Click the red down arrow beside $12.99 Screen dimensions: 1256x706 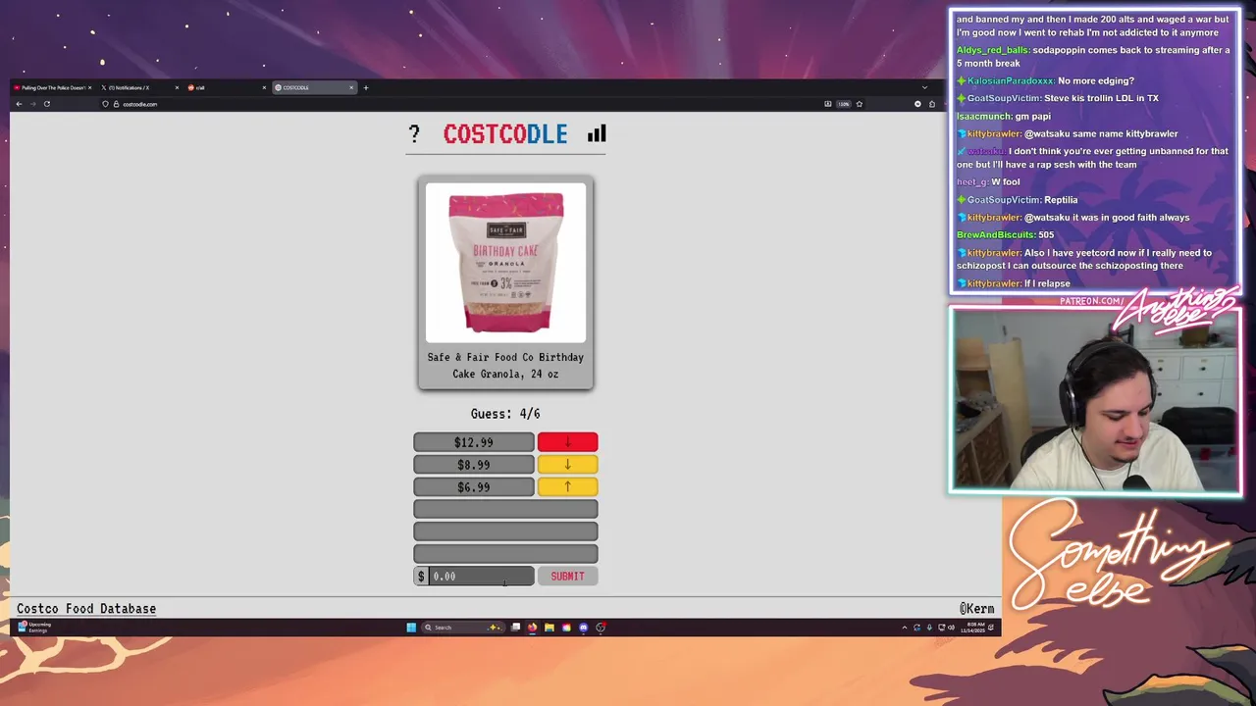567,442
